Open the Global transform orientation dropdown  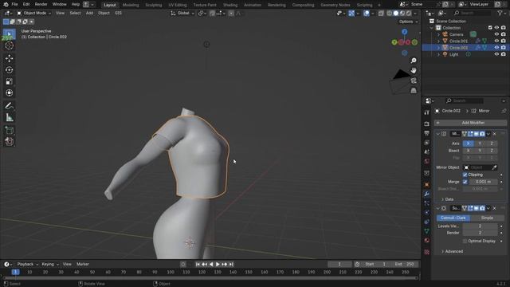tap(182, 14)
